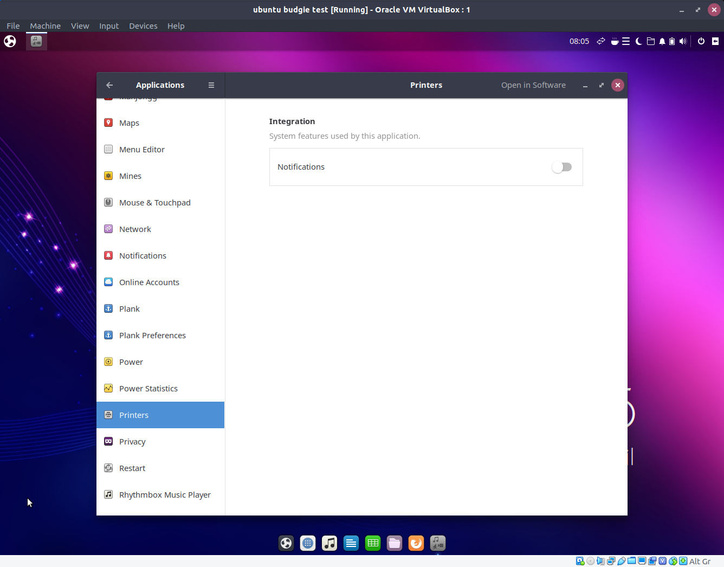Go back using the header arrow
The height and width of the screenshot is (567, 724).
click(109, 85)
